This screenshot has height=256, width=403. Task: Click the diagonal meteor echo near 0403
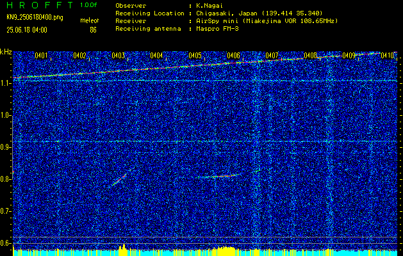(123, 177)
